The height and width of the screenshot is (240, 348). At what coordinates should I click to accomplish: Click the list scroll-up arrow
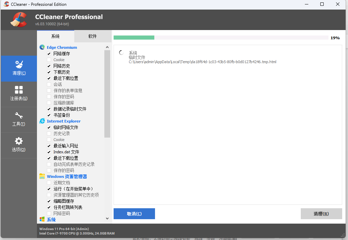pos(107,47)
